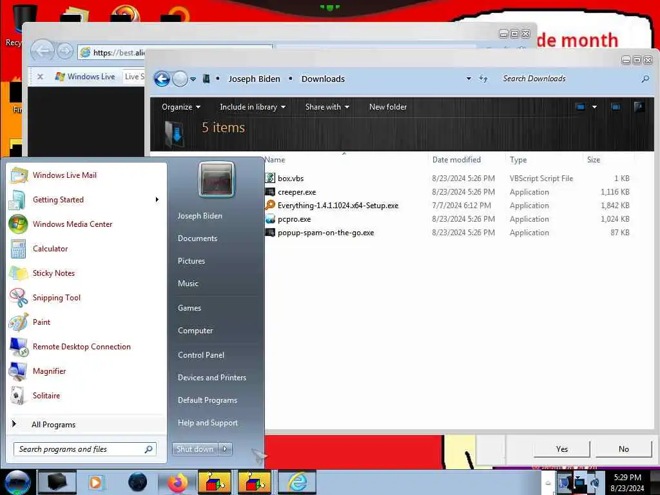Click Yes in the dialog

point(561,449)
